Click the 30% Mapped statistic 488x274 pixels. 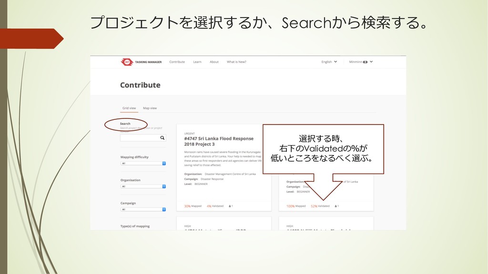pyautogui.click(x=193, y=206)
